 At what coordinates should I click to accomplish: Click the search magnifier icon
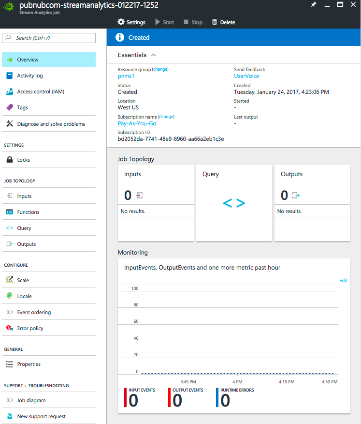click(x=8, y=38)
